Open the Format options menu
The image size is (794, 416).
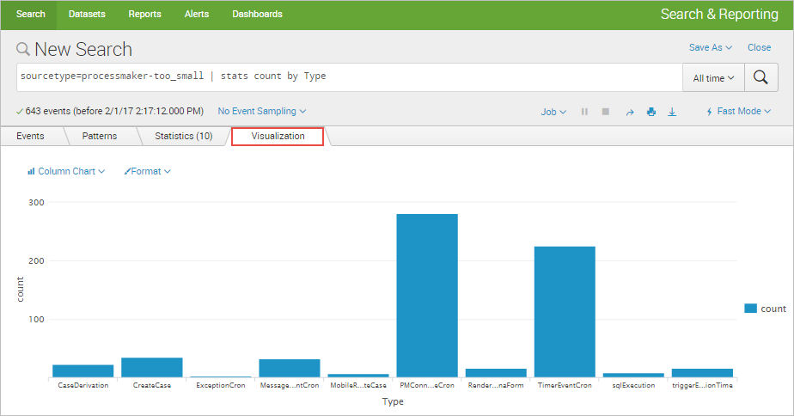click(148, 171)
